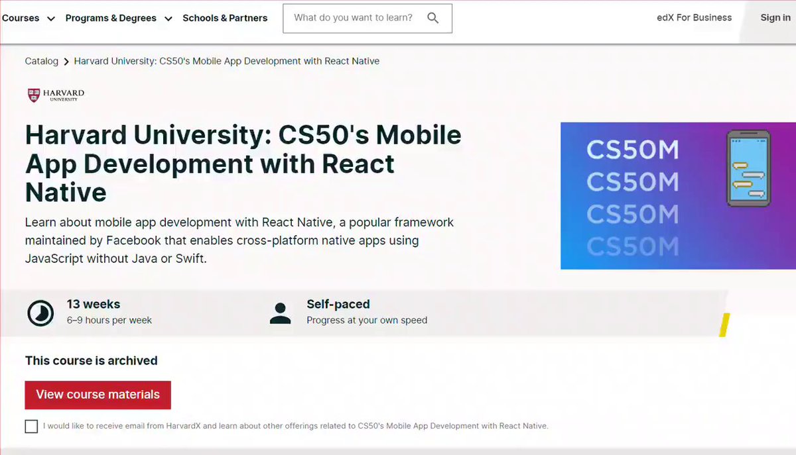Click the View course materials button

[x=98, y=395]
